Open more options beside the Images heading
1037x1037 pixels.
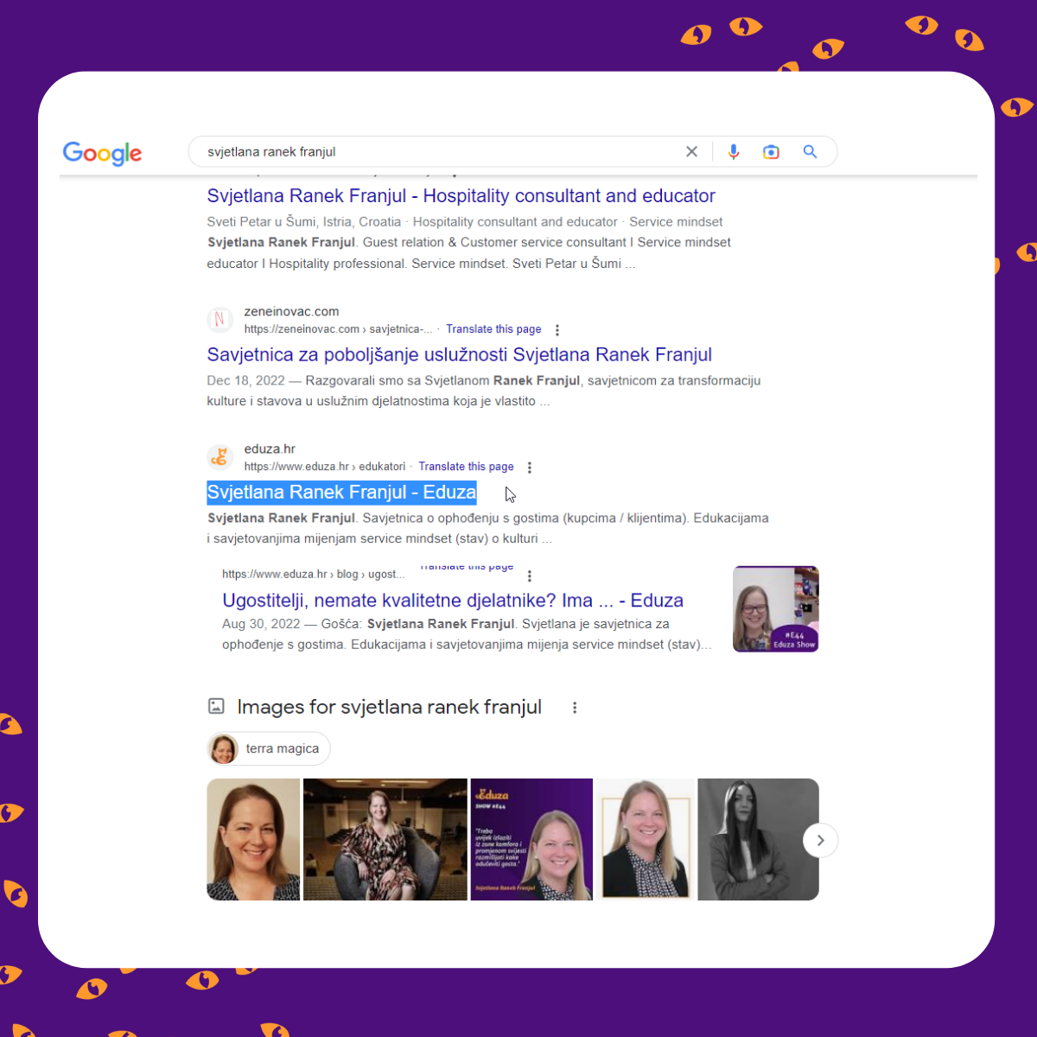(575, 708)
